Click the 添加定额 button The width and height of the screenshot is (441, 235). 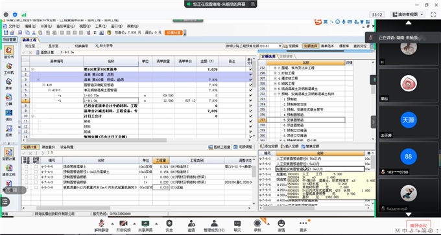[269, 146]
